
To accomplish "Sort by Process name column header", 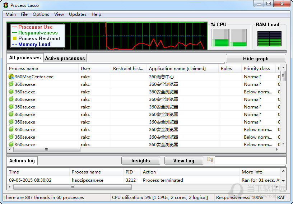I will pyautogui.click(x=43, y=69).
